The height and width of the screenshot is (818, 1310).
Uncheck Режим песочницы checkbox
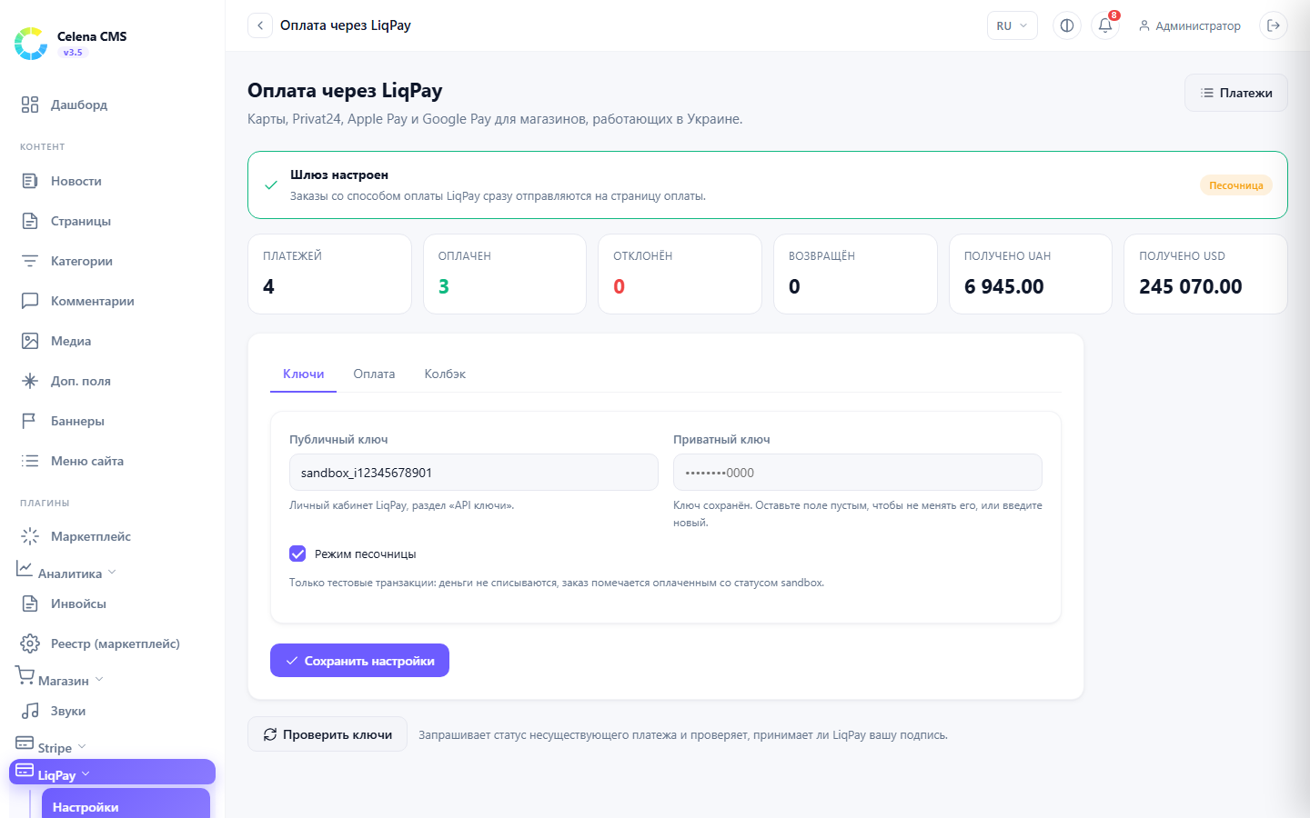click(297, 554)
